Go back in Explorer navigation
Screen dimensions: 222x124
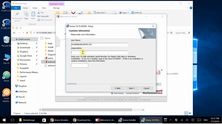[x=14, y=33]
